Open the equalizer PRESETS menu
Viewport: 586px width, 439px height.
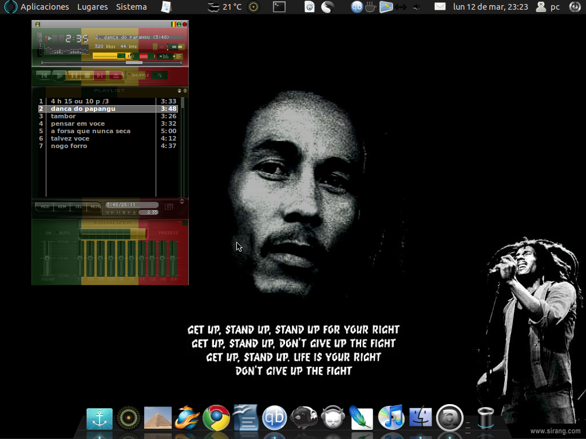coord(168,233)
